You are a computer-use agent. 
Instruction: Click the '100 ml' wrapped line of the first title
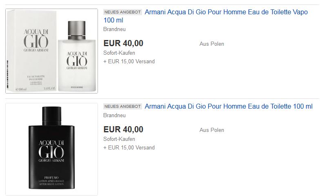(x=113, y=20)
